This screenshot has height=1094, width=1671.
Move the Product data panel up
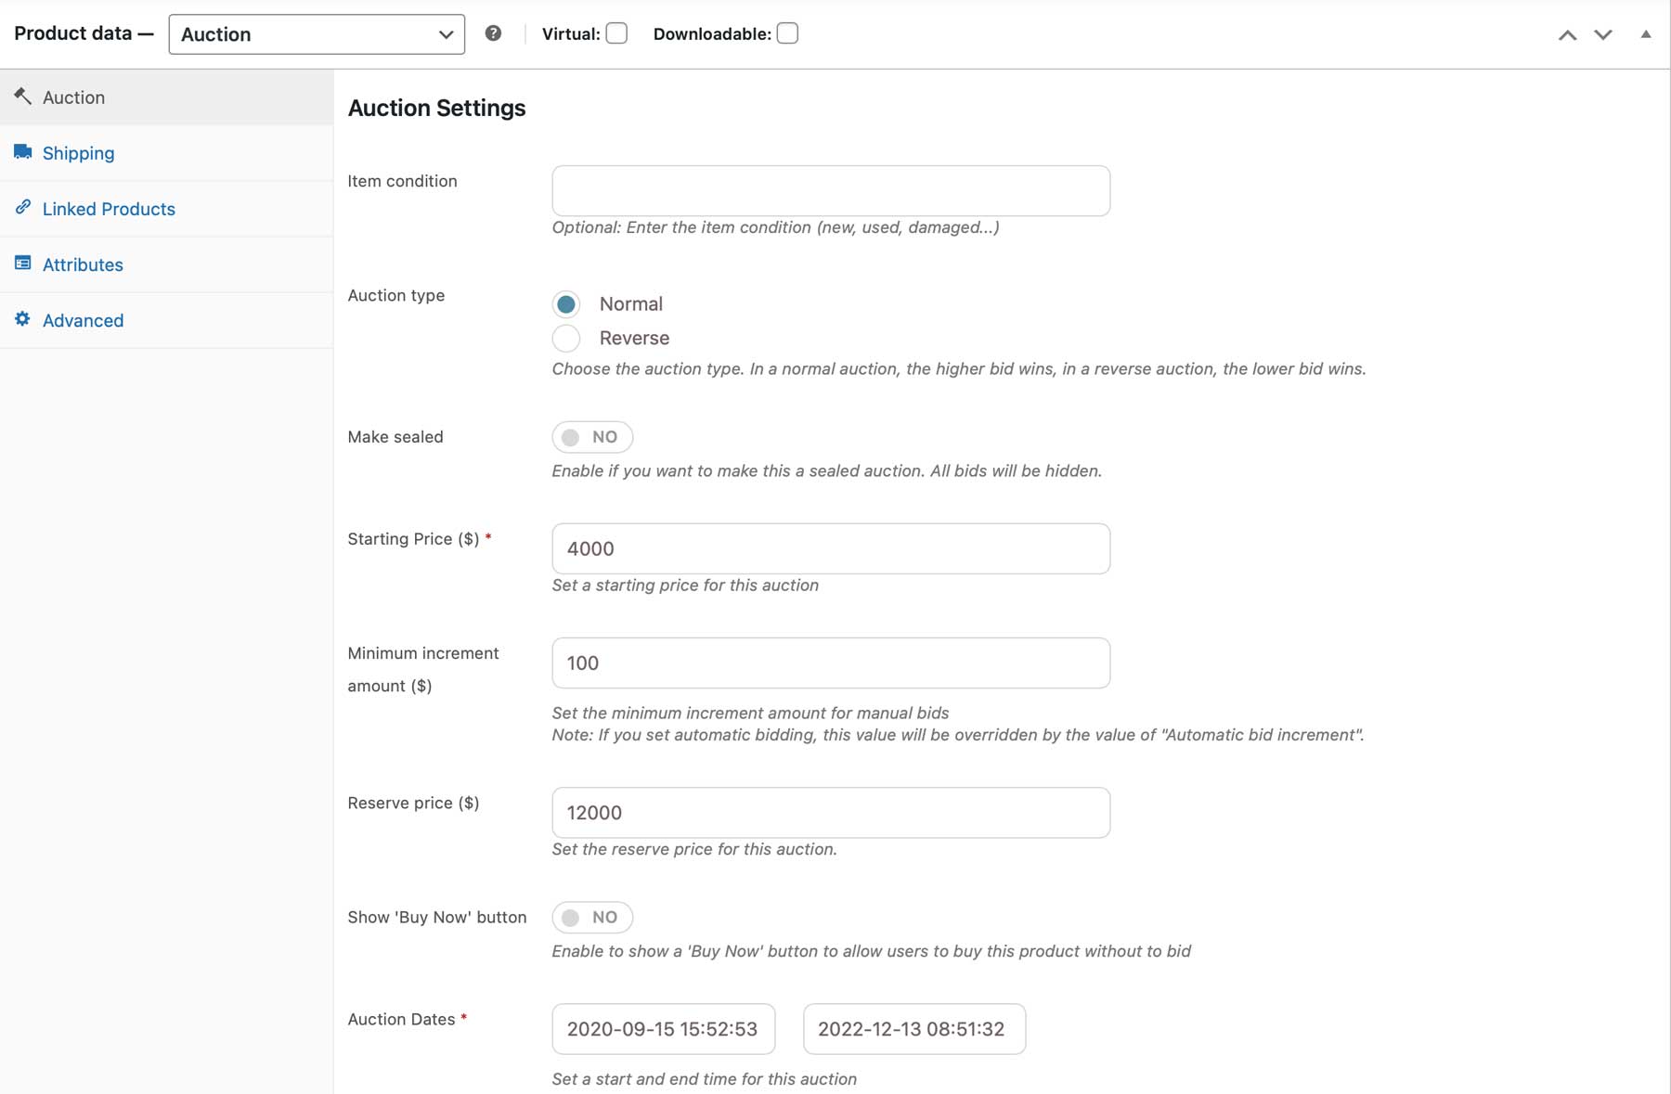point(1567,33)
